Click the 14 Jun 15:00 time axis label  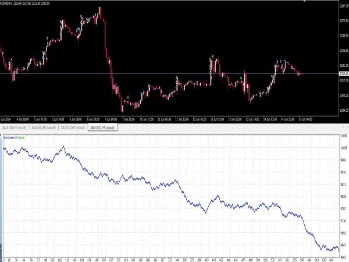click(x=287, y=119)
